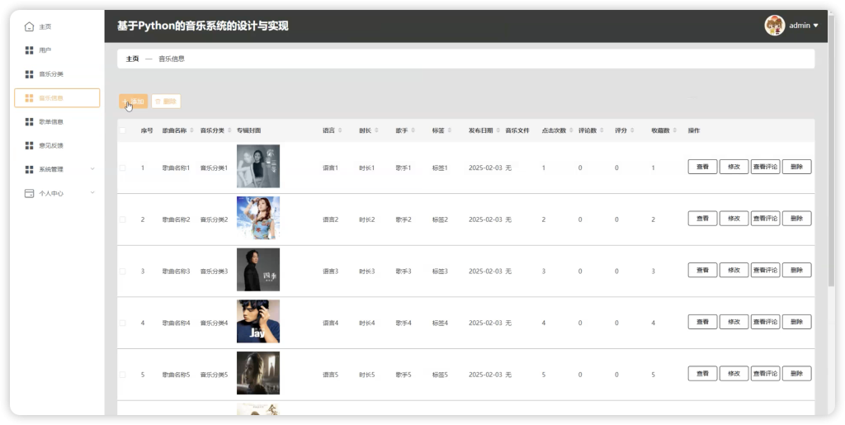Image resolution: width=845 pixels, height=425 pixels.
Task: Click 删除 for 歌曲名称4
Action: [796, 322]
